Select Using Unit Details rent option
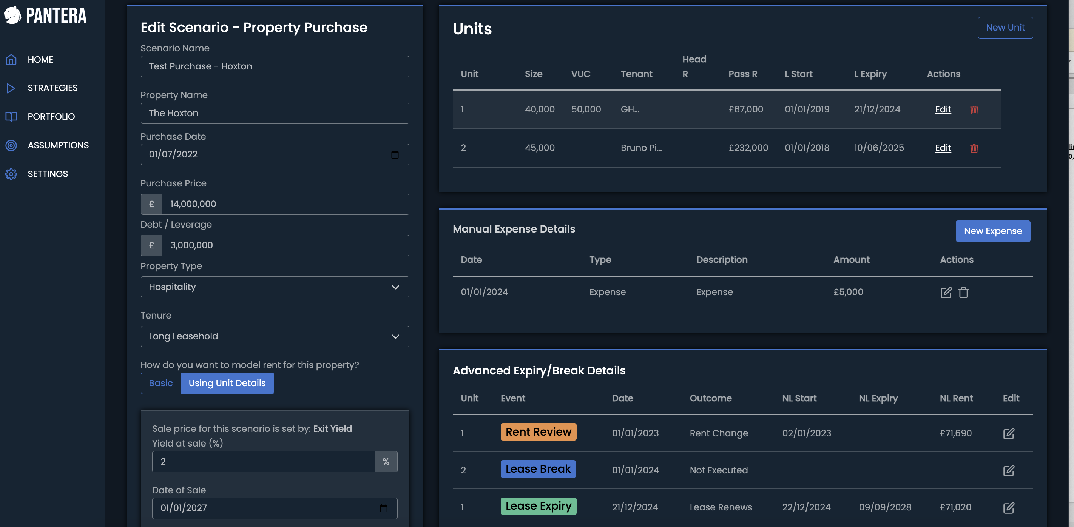 227,383
